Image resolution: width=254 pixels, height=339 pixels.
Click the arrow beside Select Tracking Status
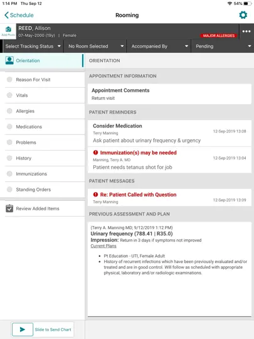tap(59, 46)
